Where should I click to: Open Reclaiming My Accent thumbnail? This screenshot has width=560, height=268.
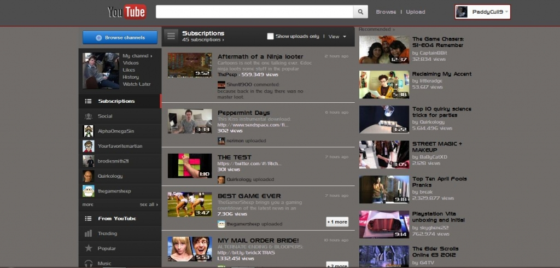(384, 85)
